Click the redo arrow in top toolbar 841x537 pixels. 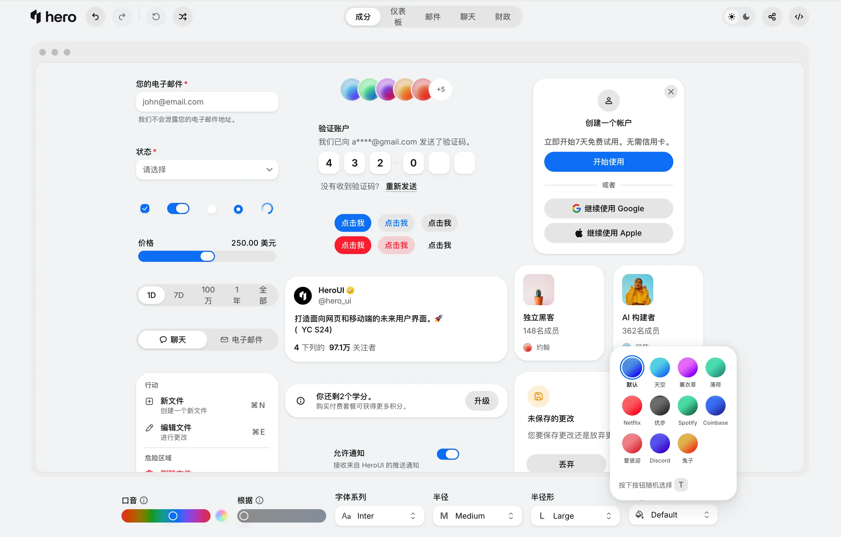122,16
